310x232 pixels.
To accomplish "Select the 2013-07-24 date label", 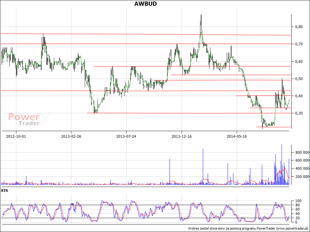I will point(126,136).
